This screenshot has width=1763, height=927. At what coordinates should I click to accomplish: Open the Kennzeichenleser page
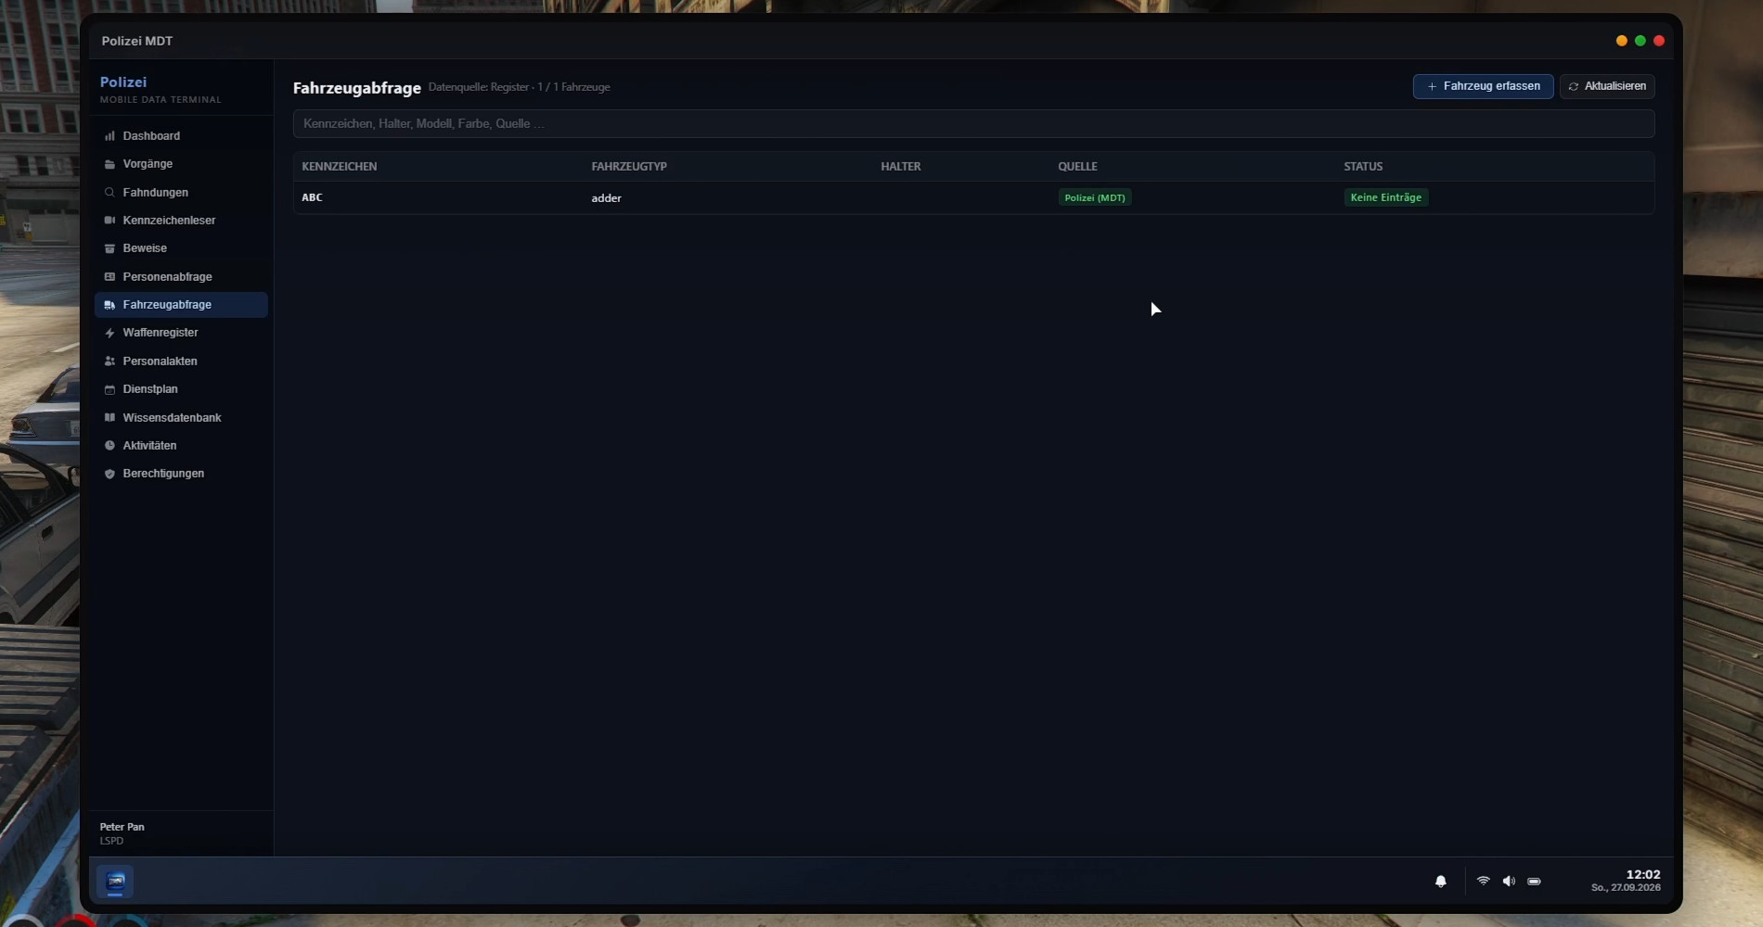tap(181, 220)
